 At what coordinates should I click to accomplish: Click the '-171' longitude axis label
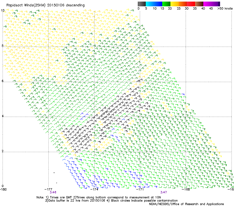[140, 189]
